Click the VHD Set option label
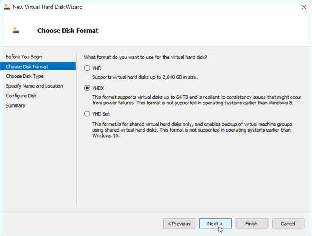The image size is (312, 236). [x=101, y=114]
